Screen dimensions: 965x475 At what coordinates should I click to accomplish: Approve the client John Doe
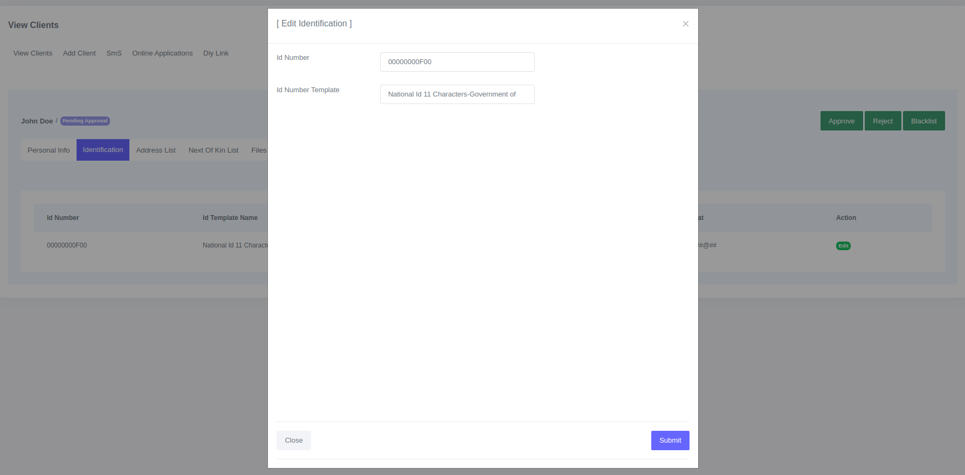pyautogui.click(x=841, y=121)
